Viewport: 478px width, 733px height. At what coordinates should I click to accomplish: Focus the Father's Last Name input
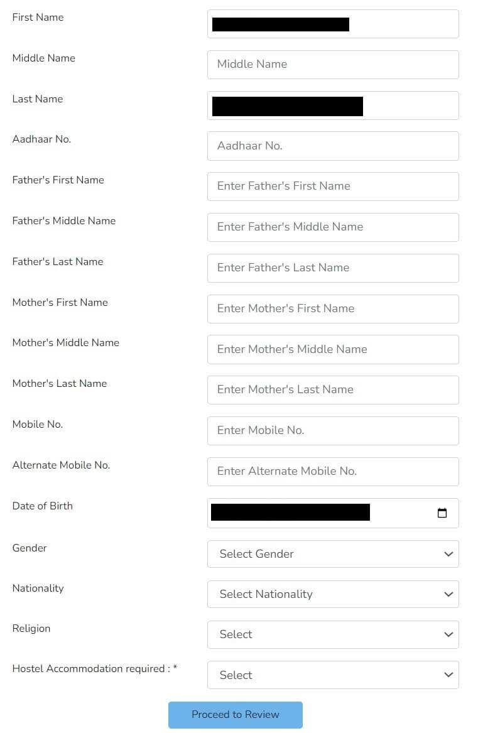333,268
